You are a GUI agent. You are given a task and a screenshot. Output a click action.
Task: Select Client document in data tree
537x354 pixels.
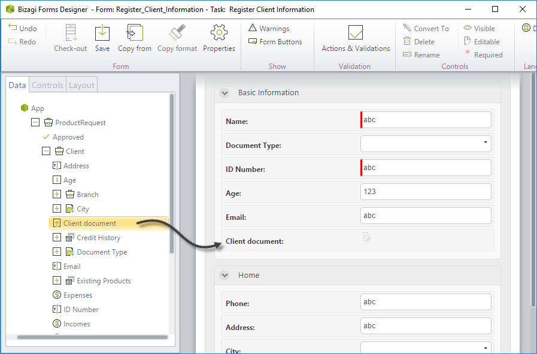click(x=109, y=223)
